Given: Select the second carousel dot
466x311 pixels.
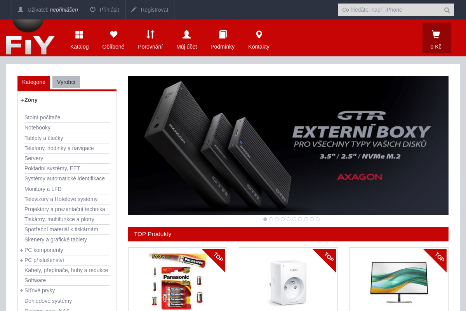Looking at the screenshot, I should pos(271,219).
